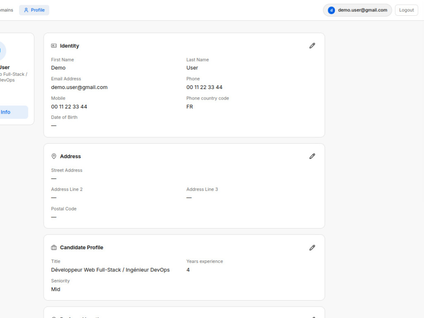The image size is (424, 318).
Task: Click the Logout button
Action: 407,10
